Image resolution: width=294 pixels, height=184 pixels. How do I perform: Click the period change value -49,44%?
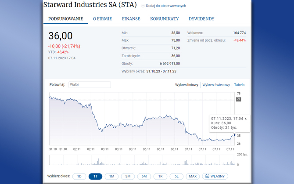tap(240, 40)
